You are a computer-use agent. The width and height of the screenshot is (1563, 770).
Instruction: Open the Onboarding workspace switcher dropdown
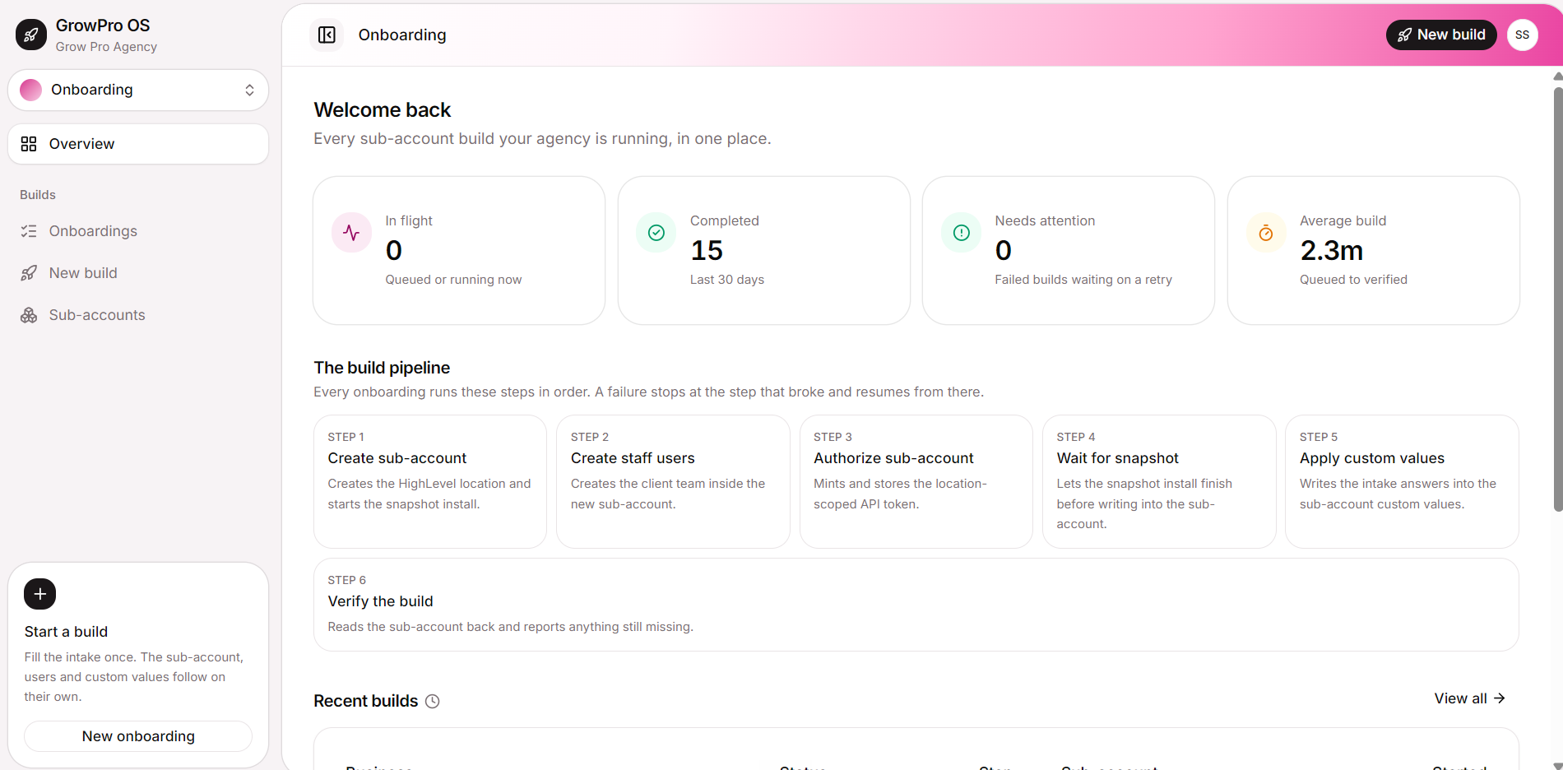pos(138,90)
